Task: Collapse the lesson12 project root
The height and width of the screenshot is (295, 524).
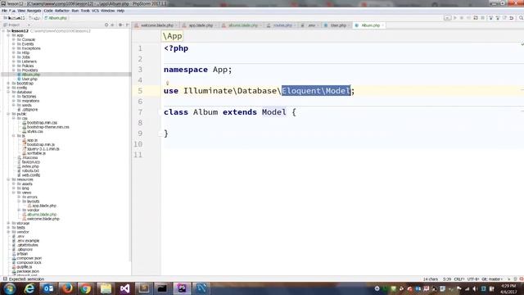Action: [3, 31]
